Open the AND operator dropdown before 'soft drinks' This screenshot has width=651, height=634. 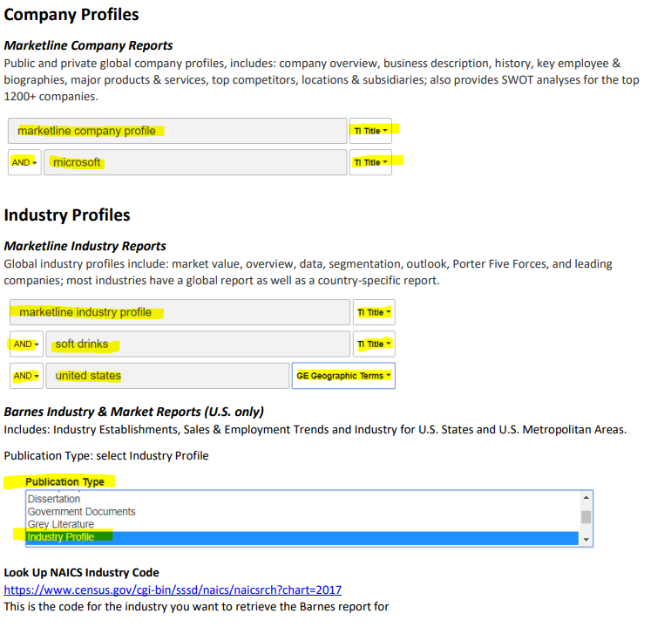pyautogui.click(x=26, y=344)
